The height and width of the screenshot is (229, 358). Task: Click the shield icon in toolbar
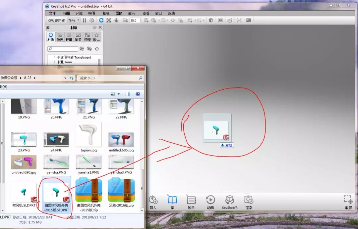[211, 20]
